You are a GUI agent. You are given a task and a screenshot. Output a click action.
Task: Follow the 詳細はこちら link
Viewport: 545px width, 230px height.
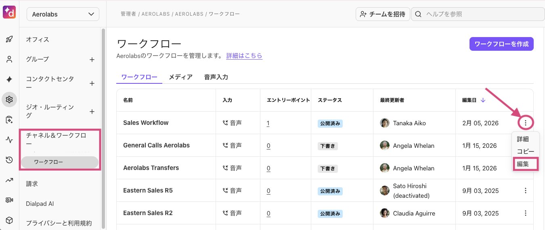(x=244, y=56)
